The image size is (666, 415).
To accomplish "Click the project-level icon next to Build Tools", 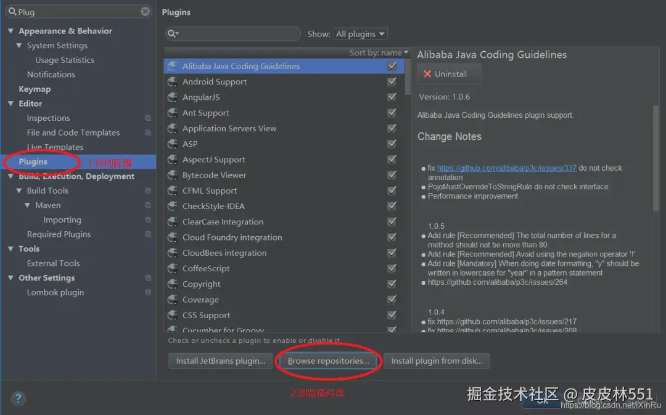I will (148, 191).
